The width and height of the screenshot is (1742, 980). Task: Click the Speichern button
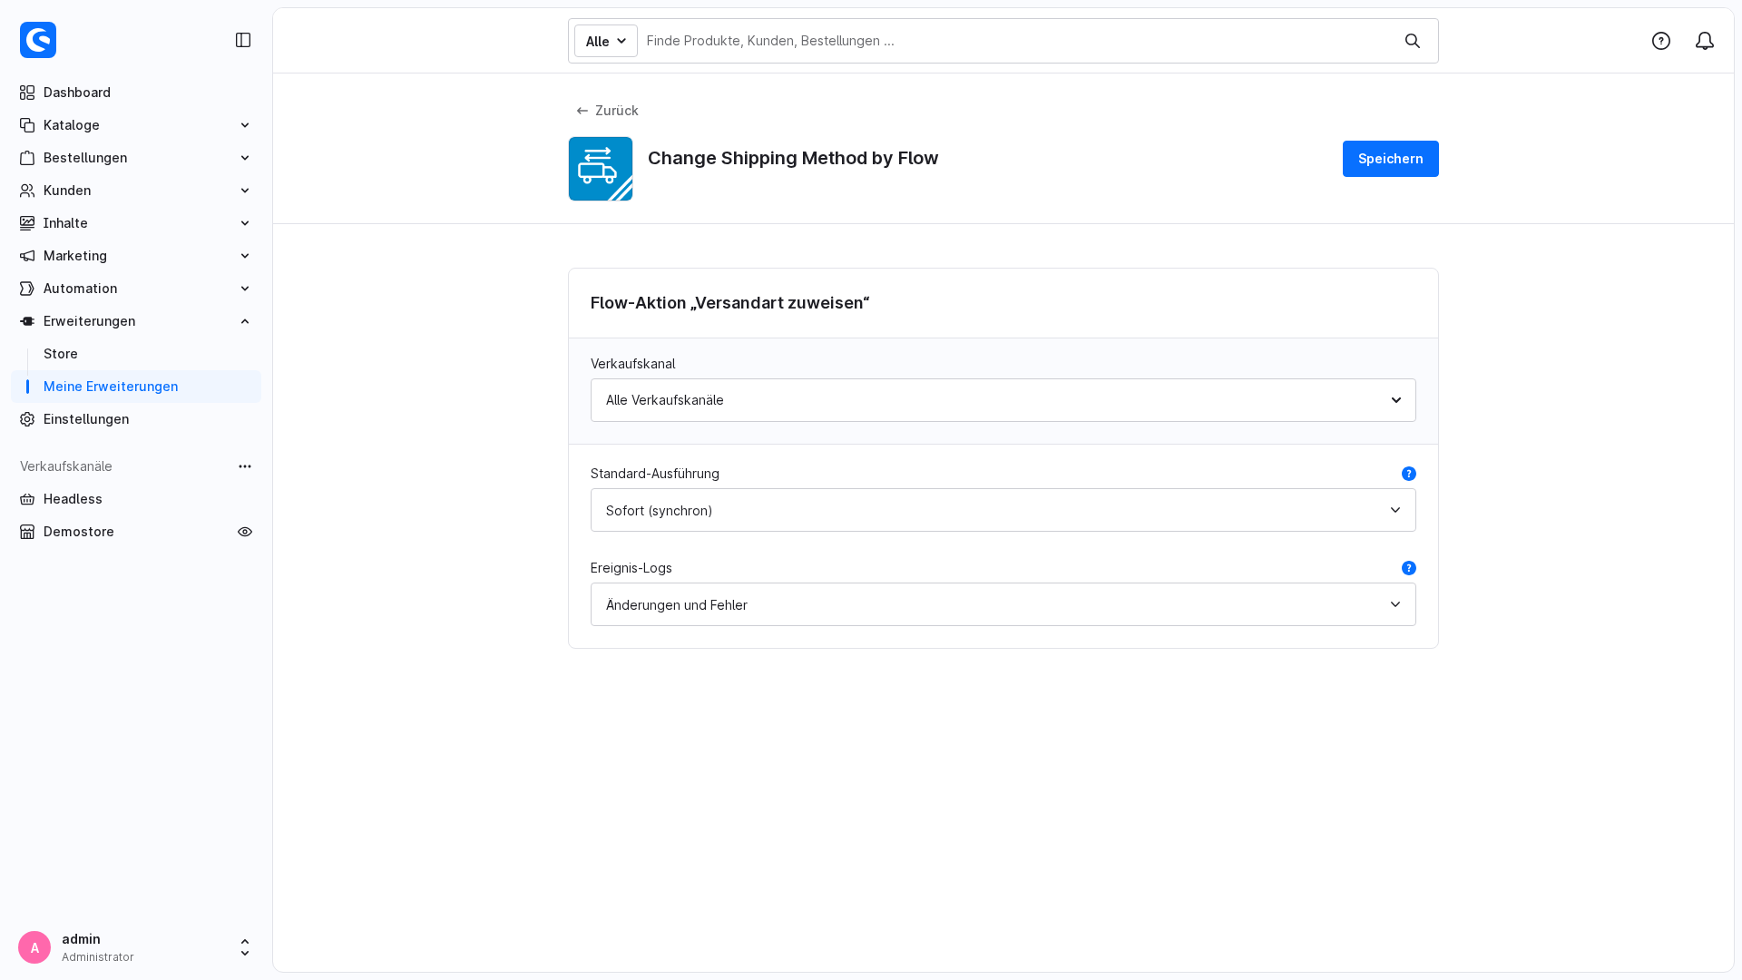(x=1391, y=159)
